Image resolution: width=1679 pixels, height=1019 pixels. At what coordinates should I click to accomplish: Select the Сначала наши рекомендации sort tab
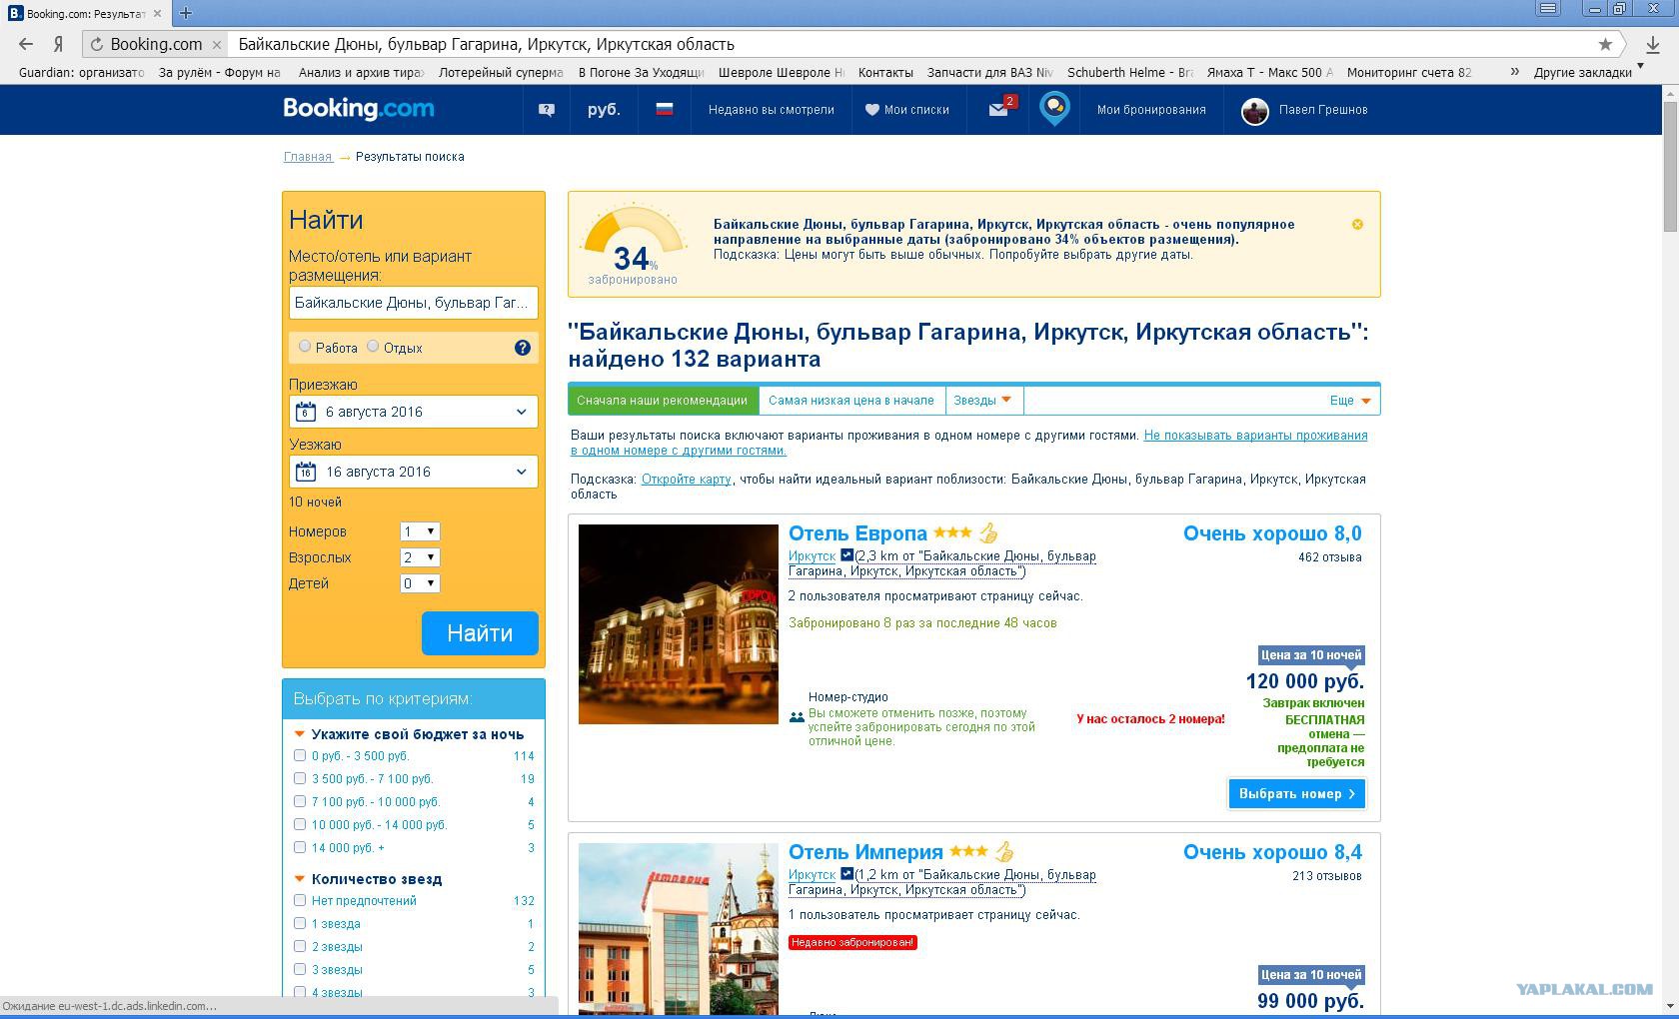point(663,401)
